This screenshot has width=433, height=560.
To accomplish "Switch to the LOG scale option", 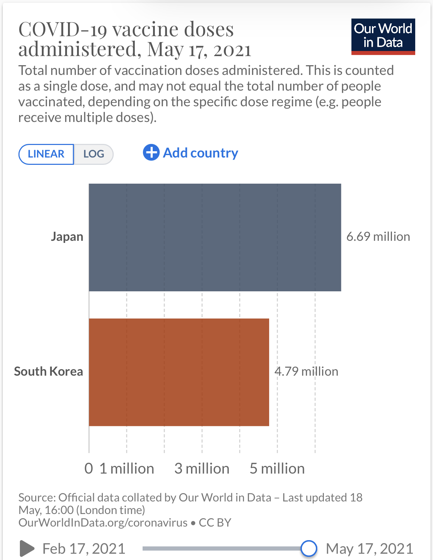I will coord(94,154).
